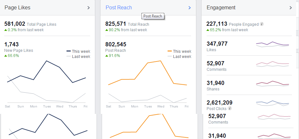Click the green arrow beside 91.6%
The height and width of the screenshot is (139, 299).
[107, 56]
